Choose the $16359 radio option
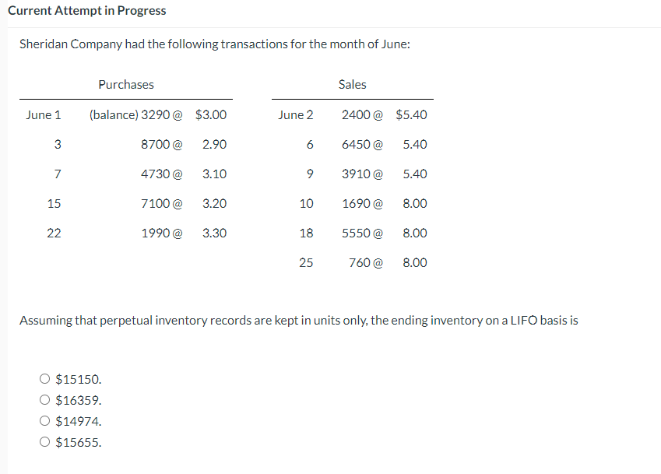The height and width of the screenshot is (474, 661). click(x=46, y=401)
